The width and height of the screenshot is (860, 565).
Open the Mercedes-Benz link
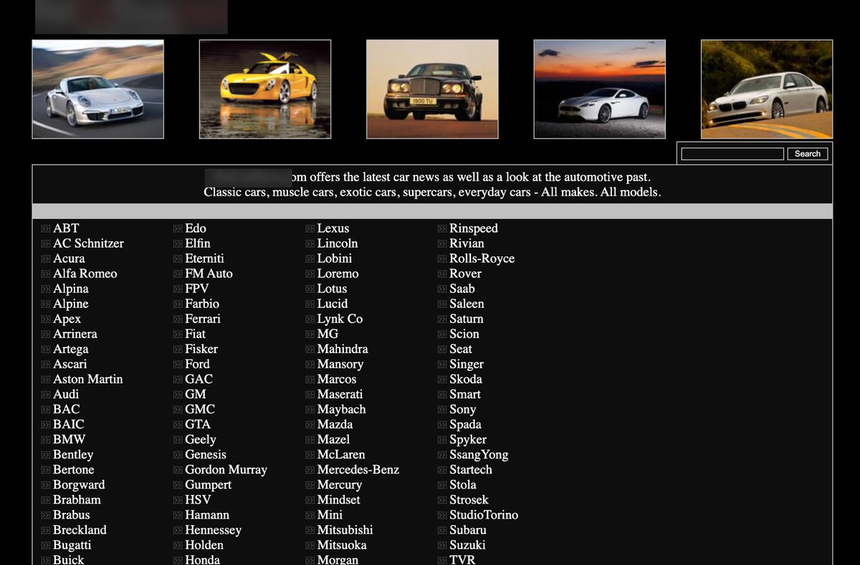[358, 469]
